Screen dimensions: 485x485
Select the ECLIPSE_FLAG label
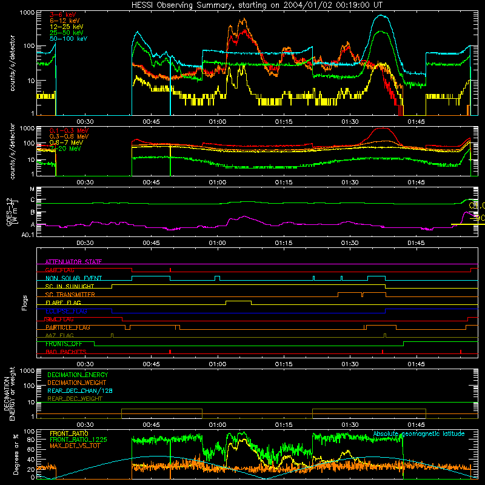[x=66, y=311]
